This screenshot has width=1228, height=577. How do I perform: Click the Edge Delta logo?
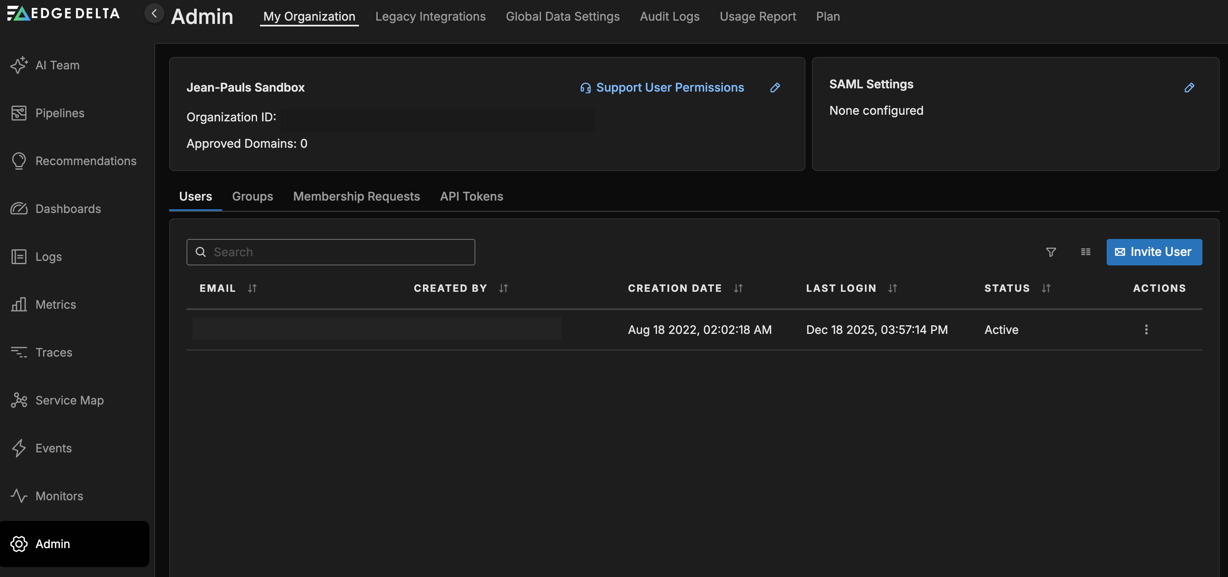[62, 13]
